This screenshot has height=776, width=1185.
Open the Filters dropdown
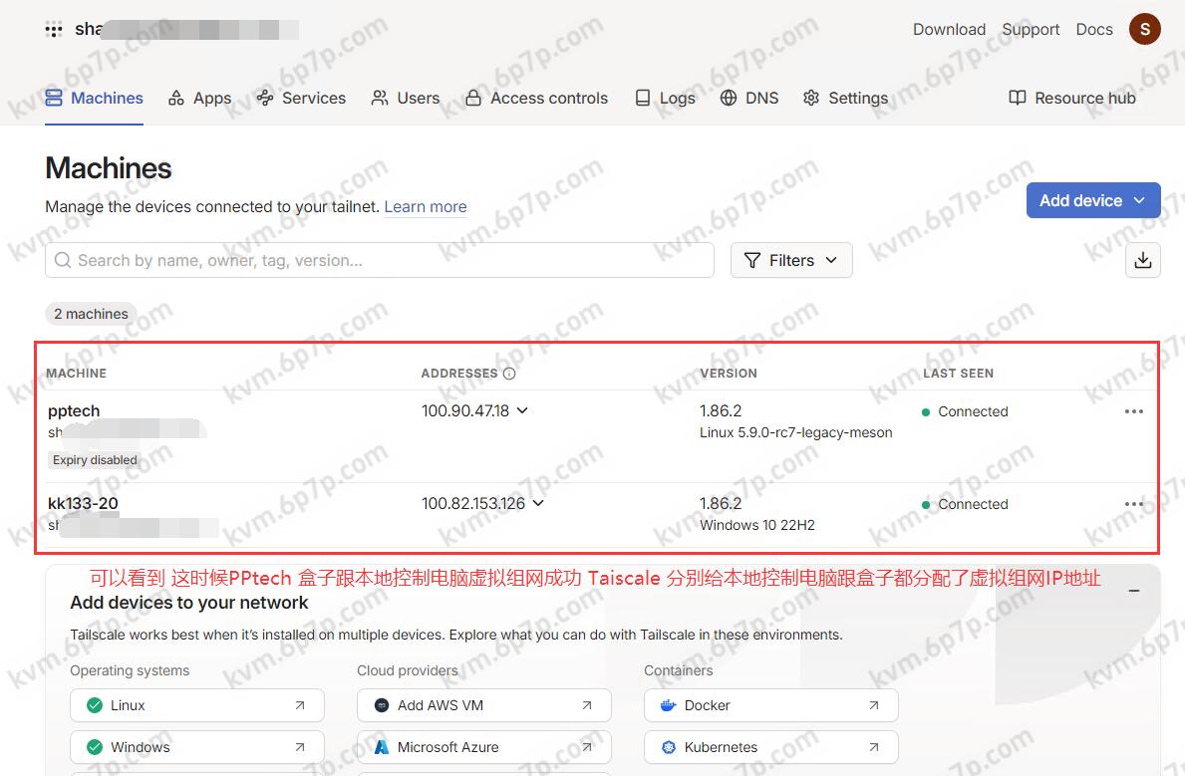coord(791,260)
